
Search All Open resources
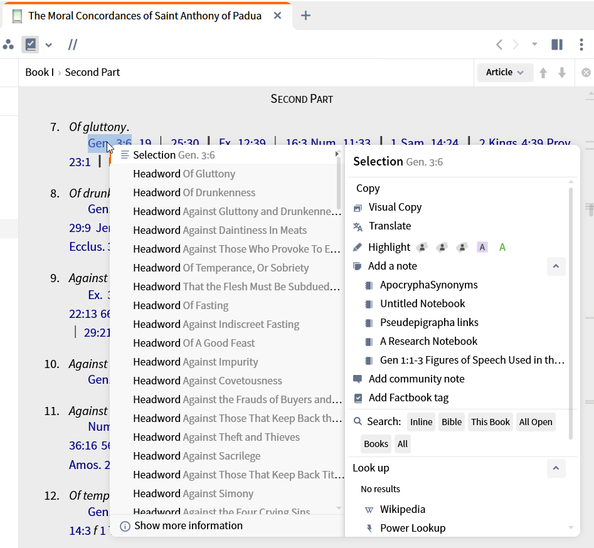[536, 422]
